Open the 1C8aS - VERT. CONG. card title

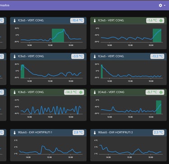[31, 92]
